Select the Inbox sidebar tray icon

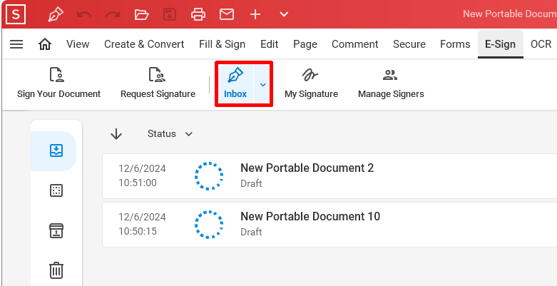tap(56, 150)
